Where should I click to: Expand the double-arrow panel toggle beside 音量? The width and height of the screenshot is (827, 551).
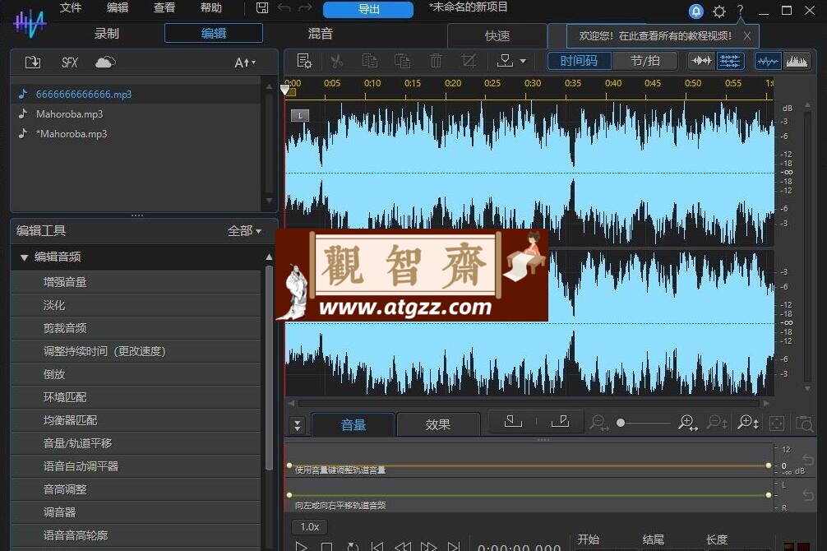click(298, 425)
